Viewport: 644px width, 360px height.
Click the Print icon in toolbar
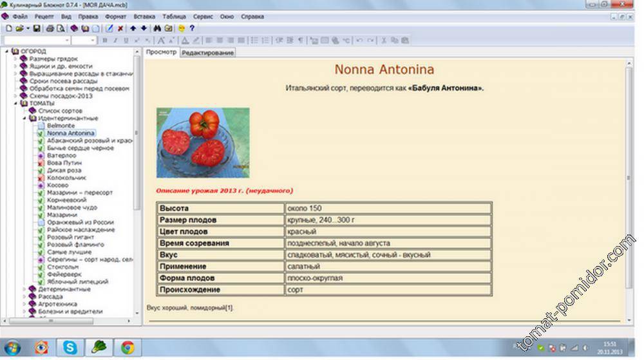coord(50,28)
